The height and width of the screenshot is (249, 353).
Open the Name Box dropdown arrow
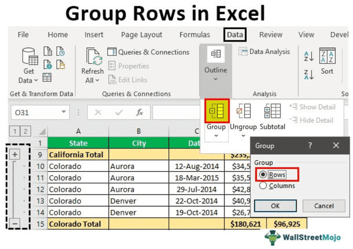click(x=65, y=112)
